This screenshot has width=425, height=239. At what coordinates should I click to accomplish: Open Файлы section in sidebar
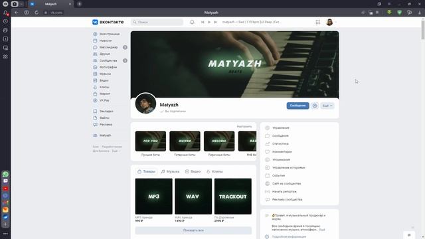click(102, 118)
